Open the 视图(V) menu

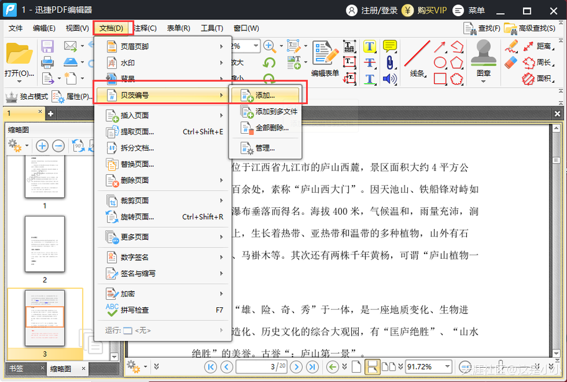77,28
